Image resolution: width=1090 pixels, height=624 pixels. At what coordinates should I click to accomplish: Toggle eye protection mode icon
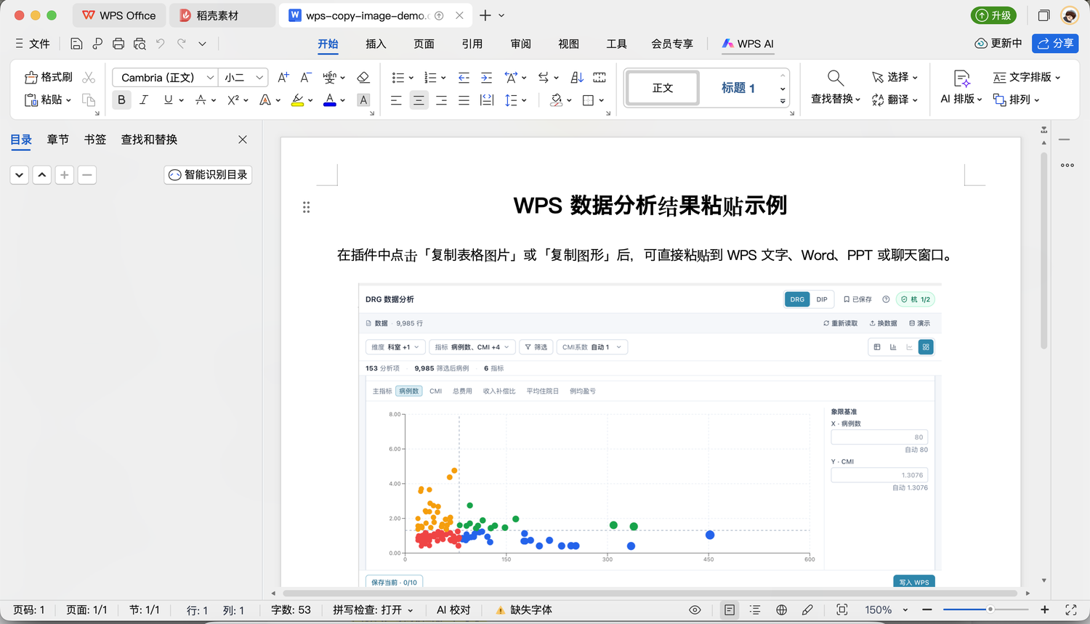point(695,609)
